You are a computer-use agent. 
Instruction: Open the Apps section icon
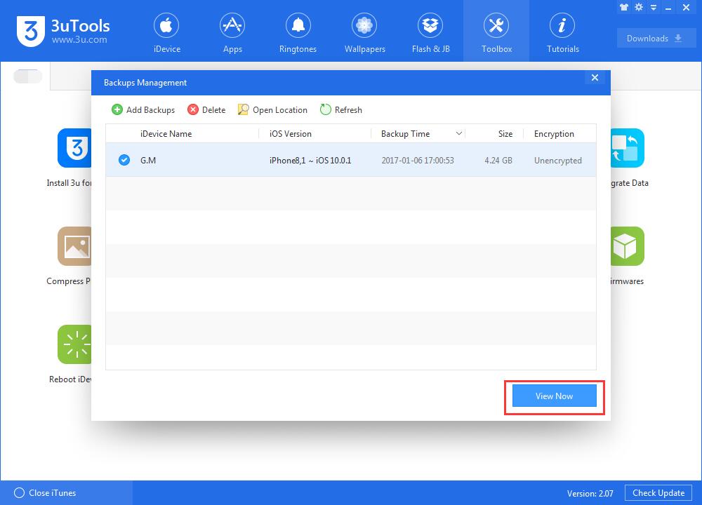[x=232, y=25]
